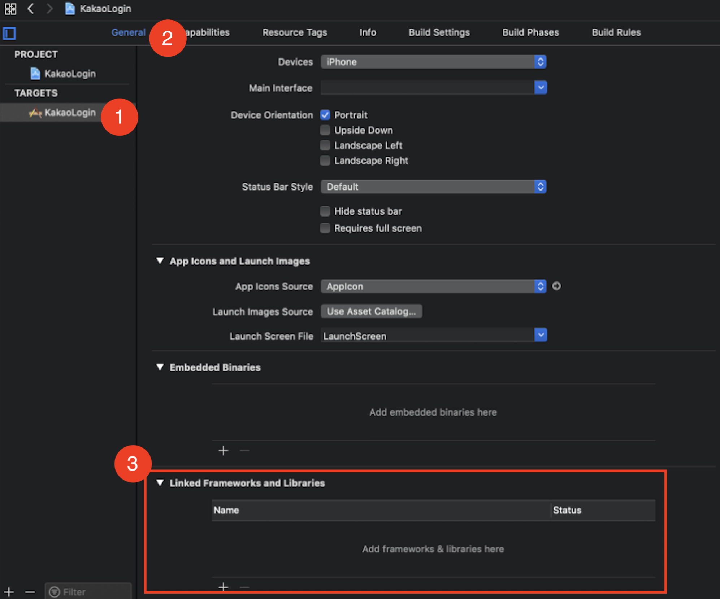Enable the Landscape Left orientation

[325, 145]
